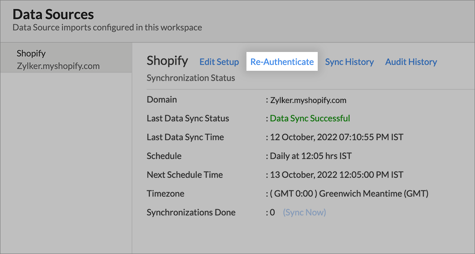Click the Next Schedule Time label
Image resolution: width=475 pixels, height=254 pixels.
click(185, 175)
